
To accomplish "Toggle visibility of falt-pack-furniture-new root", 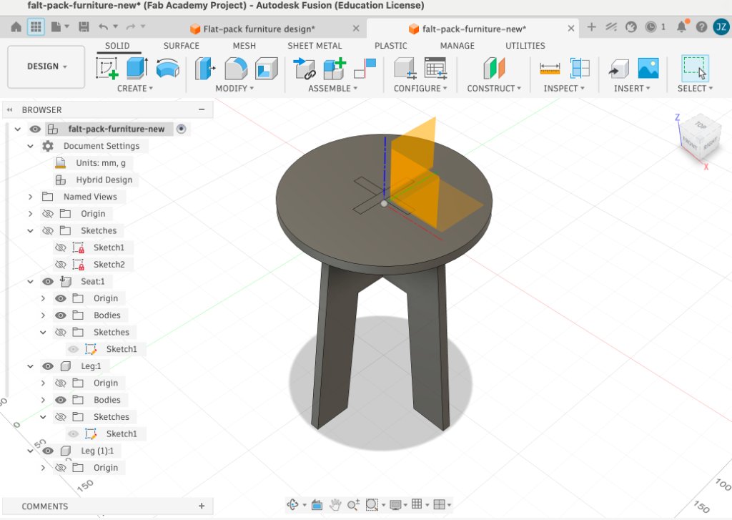I will [x=35, y=129].
